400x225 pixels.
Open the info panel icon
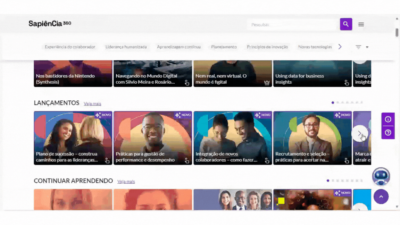pos(388,119)
